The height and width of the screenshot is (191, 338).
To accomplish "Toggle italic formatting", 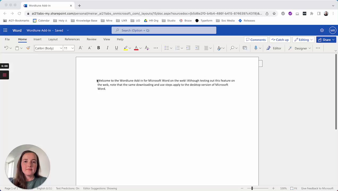I will pyautogui.click(x=107, y=48).
